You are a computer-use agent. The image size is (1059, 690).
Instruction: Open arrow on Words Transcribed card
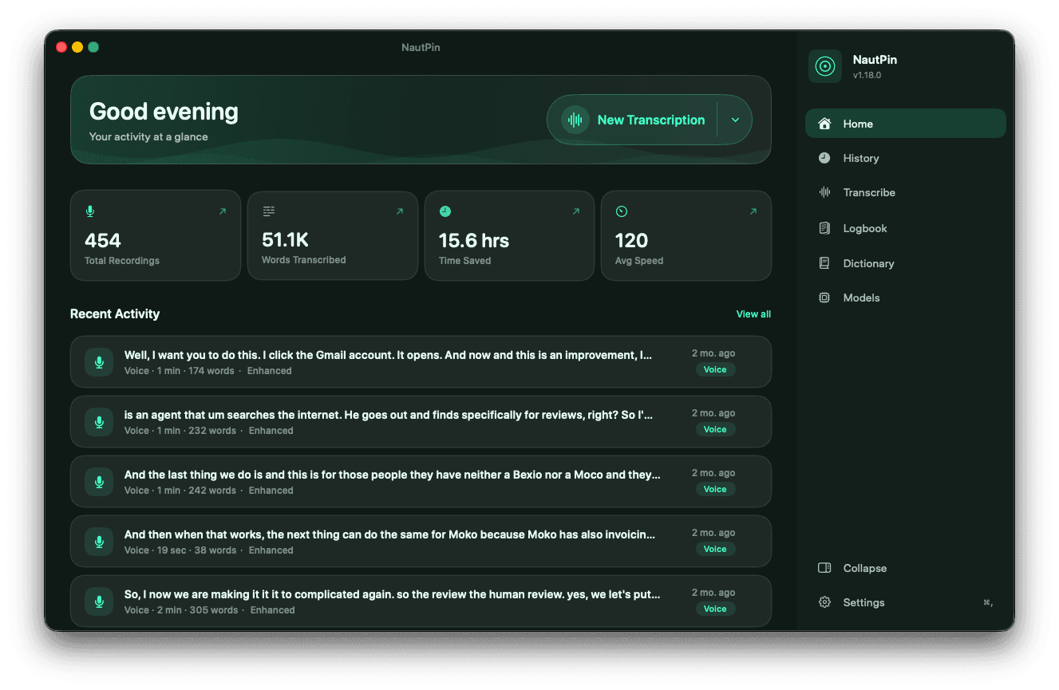click(400, 211)
